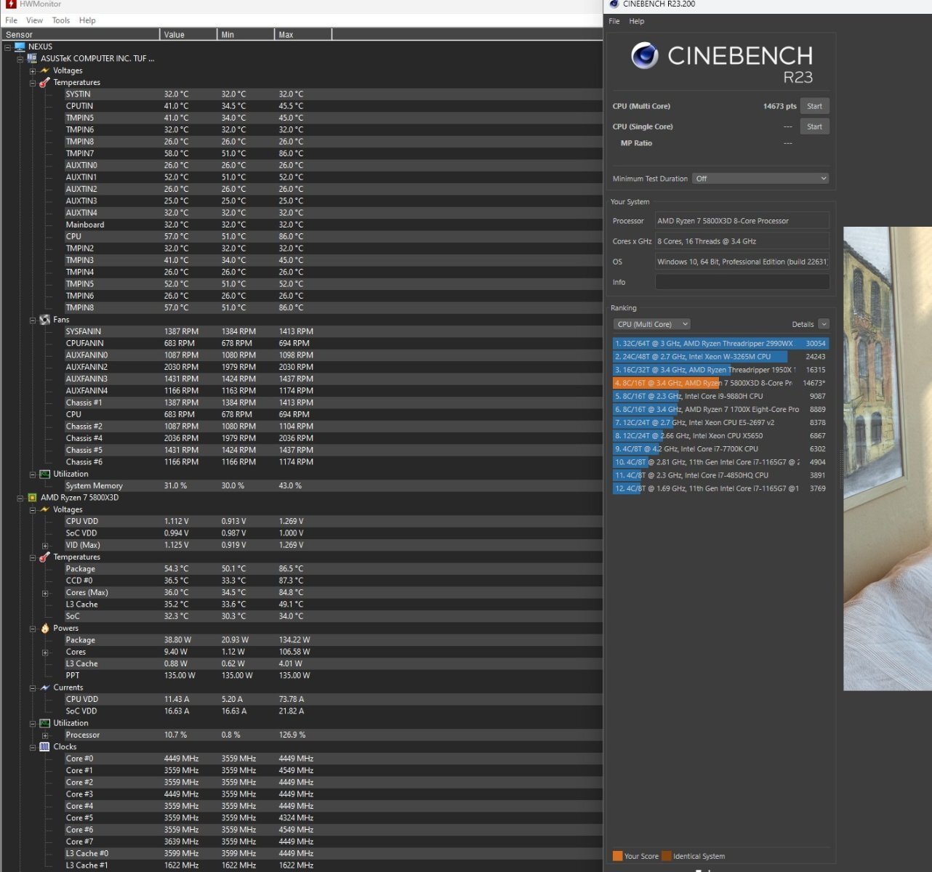The image size is (932, 872).
Task: Click the AMD Ryzen 7 5800X3D chip icon
Action: pos(32,498)
